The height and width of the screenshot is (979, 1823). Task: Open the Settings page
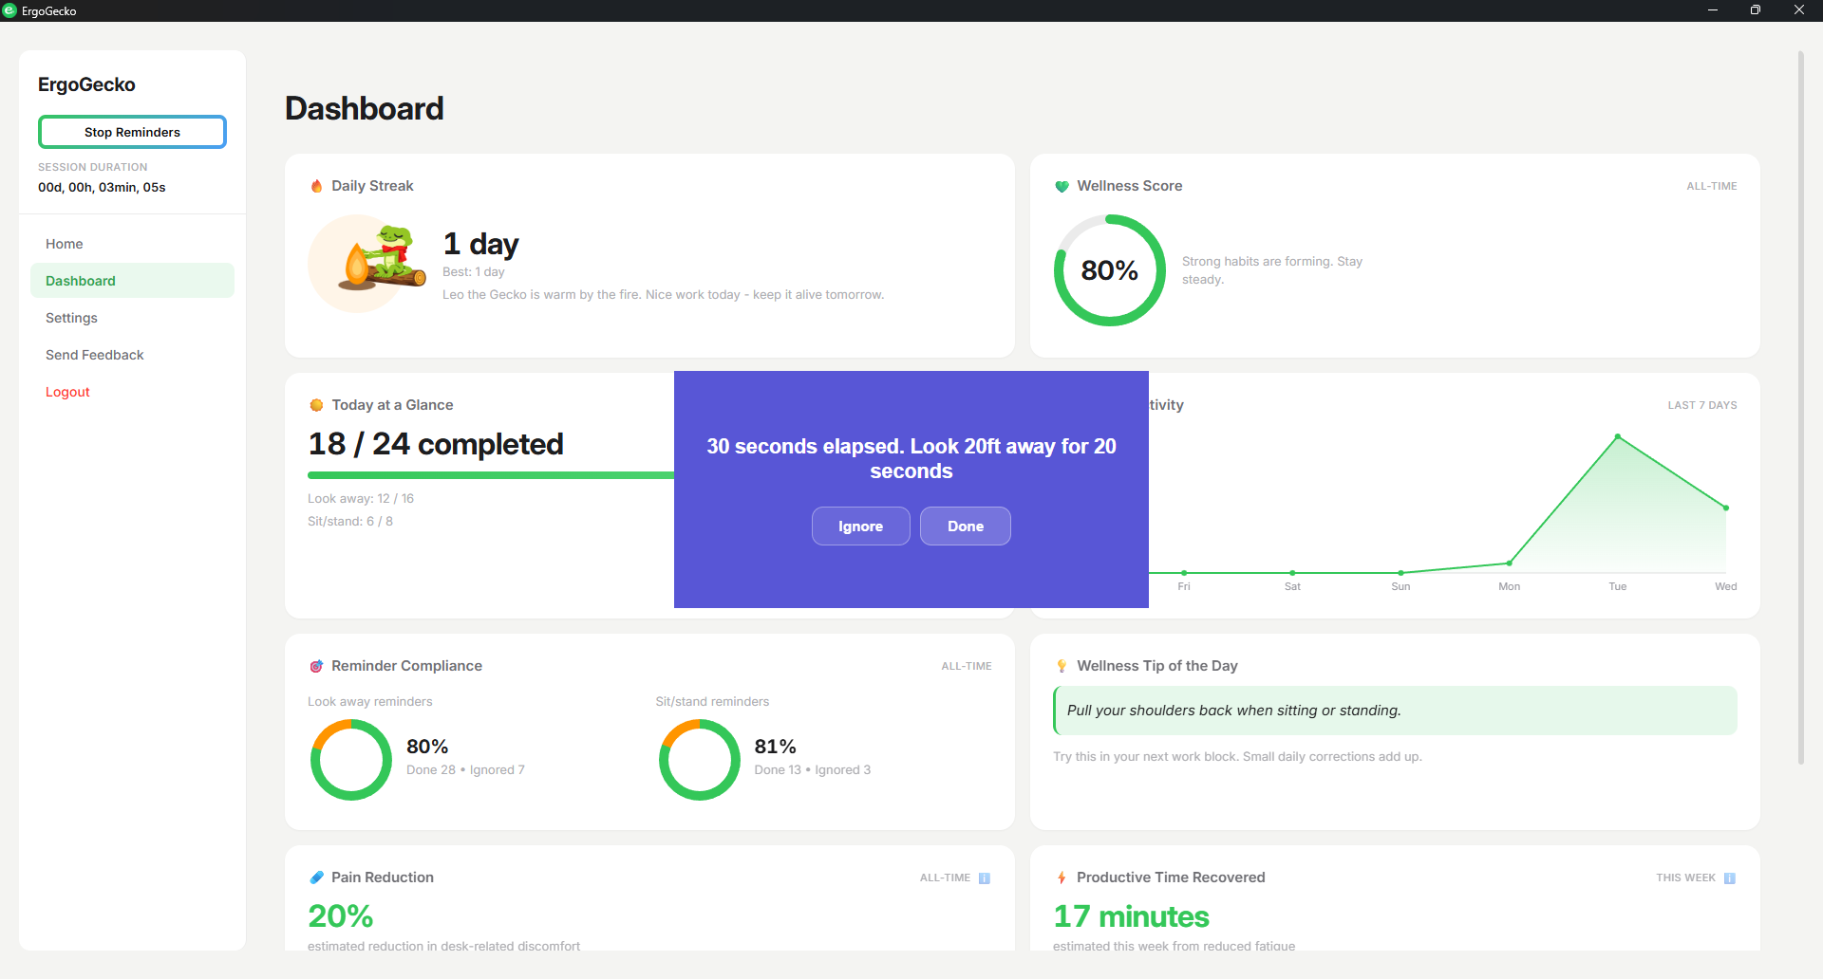(x=71, y=318)
